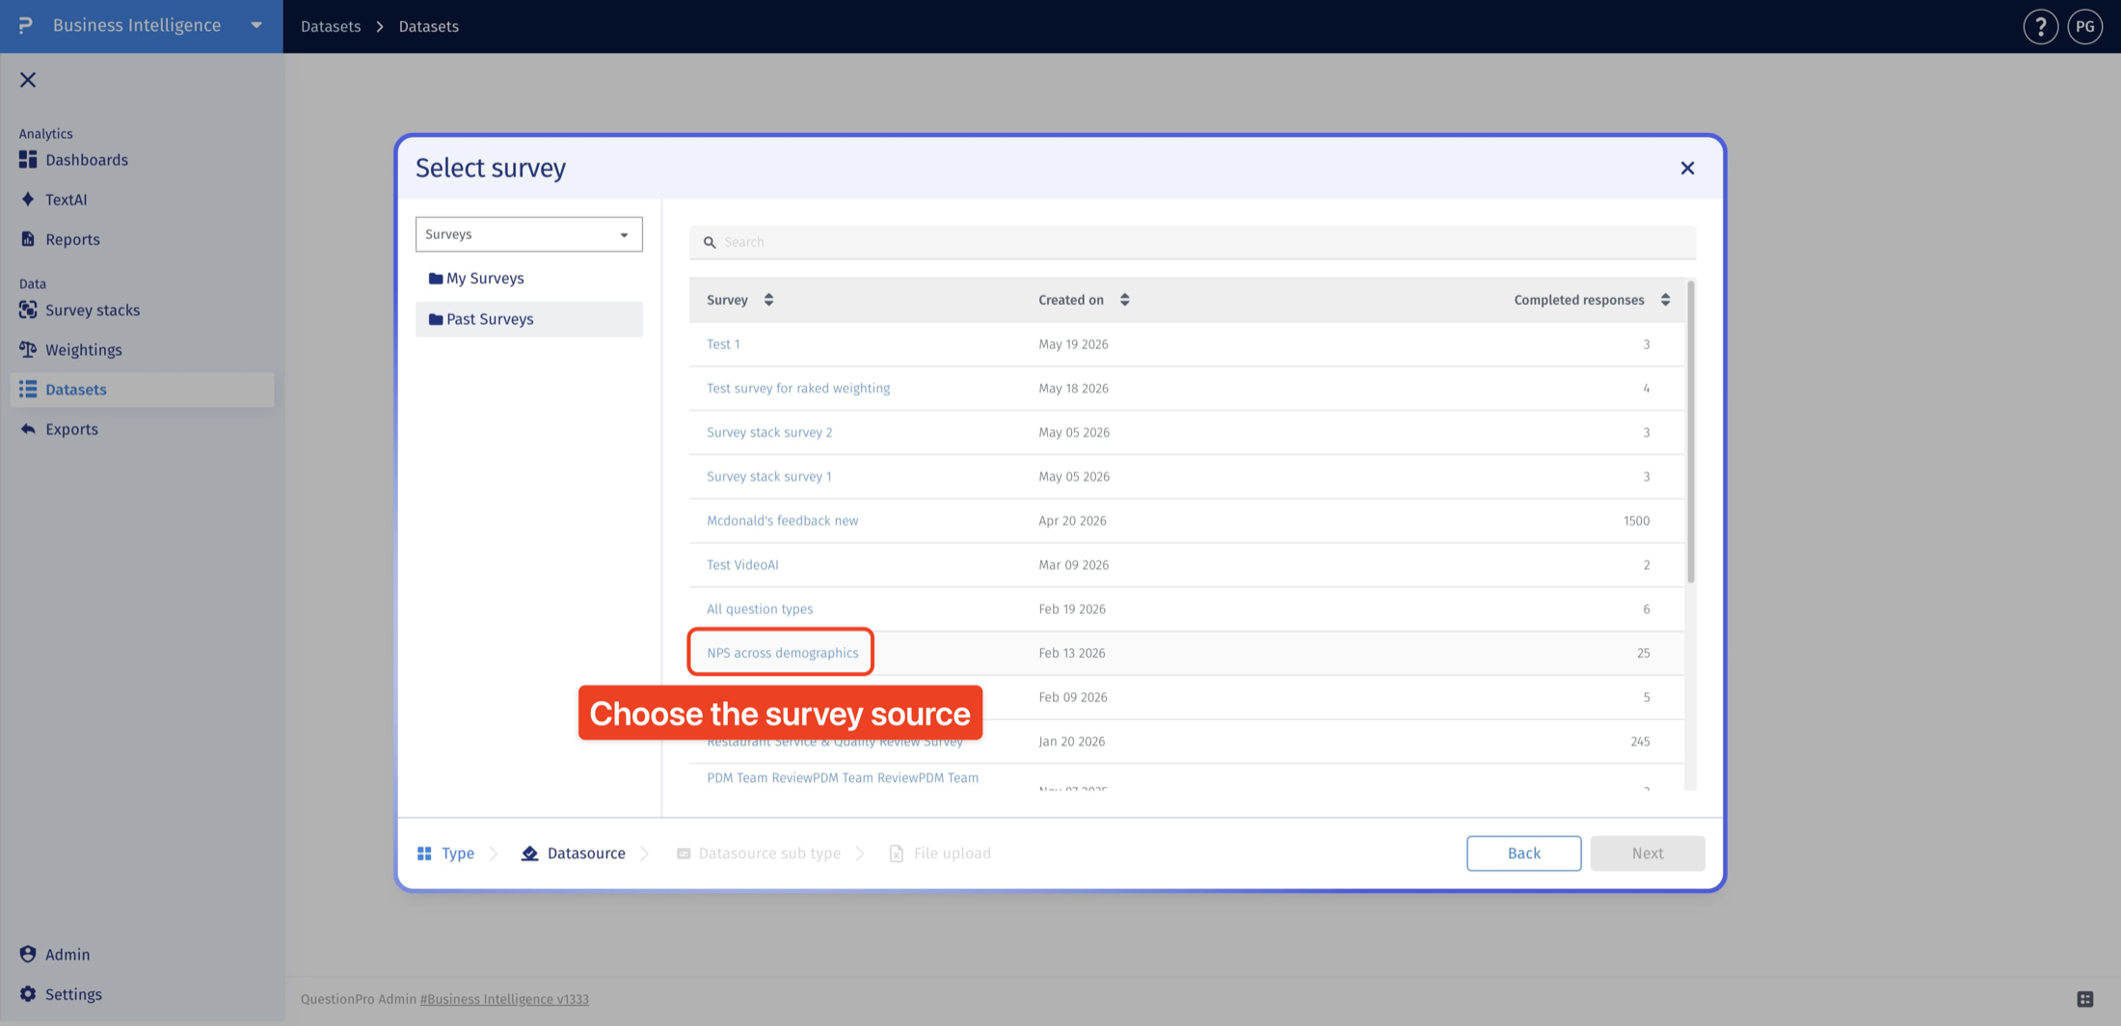
Task: Open the Dashboards section in sidebar
Action: [73, 160]
